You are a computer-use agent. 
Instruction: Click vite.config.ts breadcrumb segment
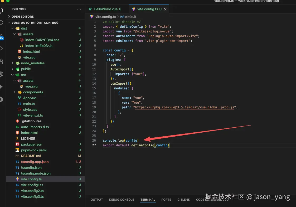click(x=105, y=17)
